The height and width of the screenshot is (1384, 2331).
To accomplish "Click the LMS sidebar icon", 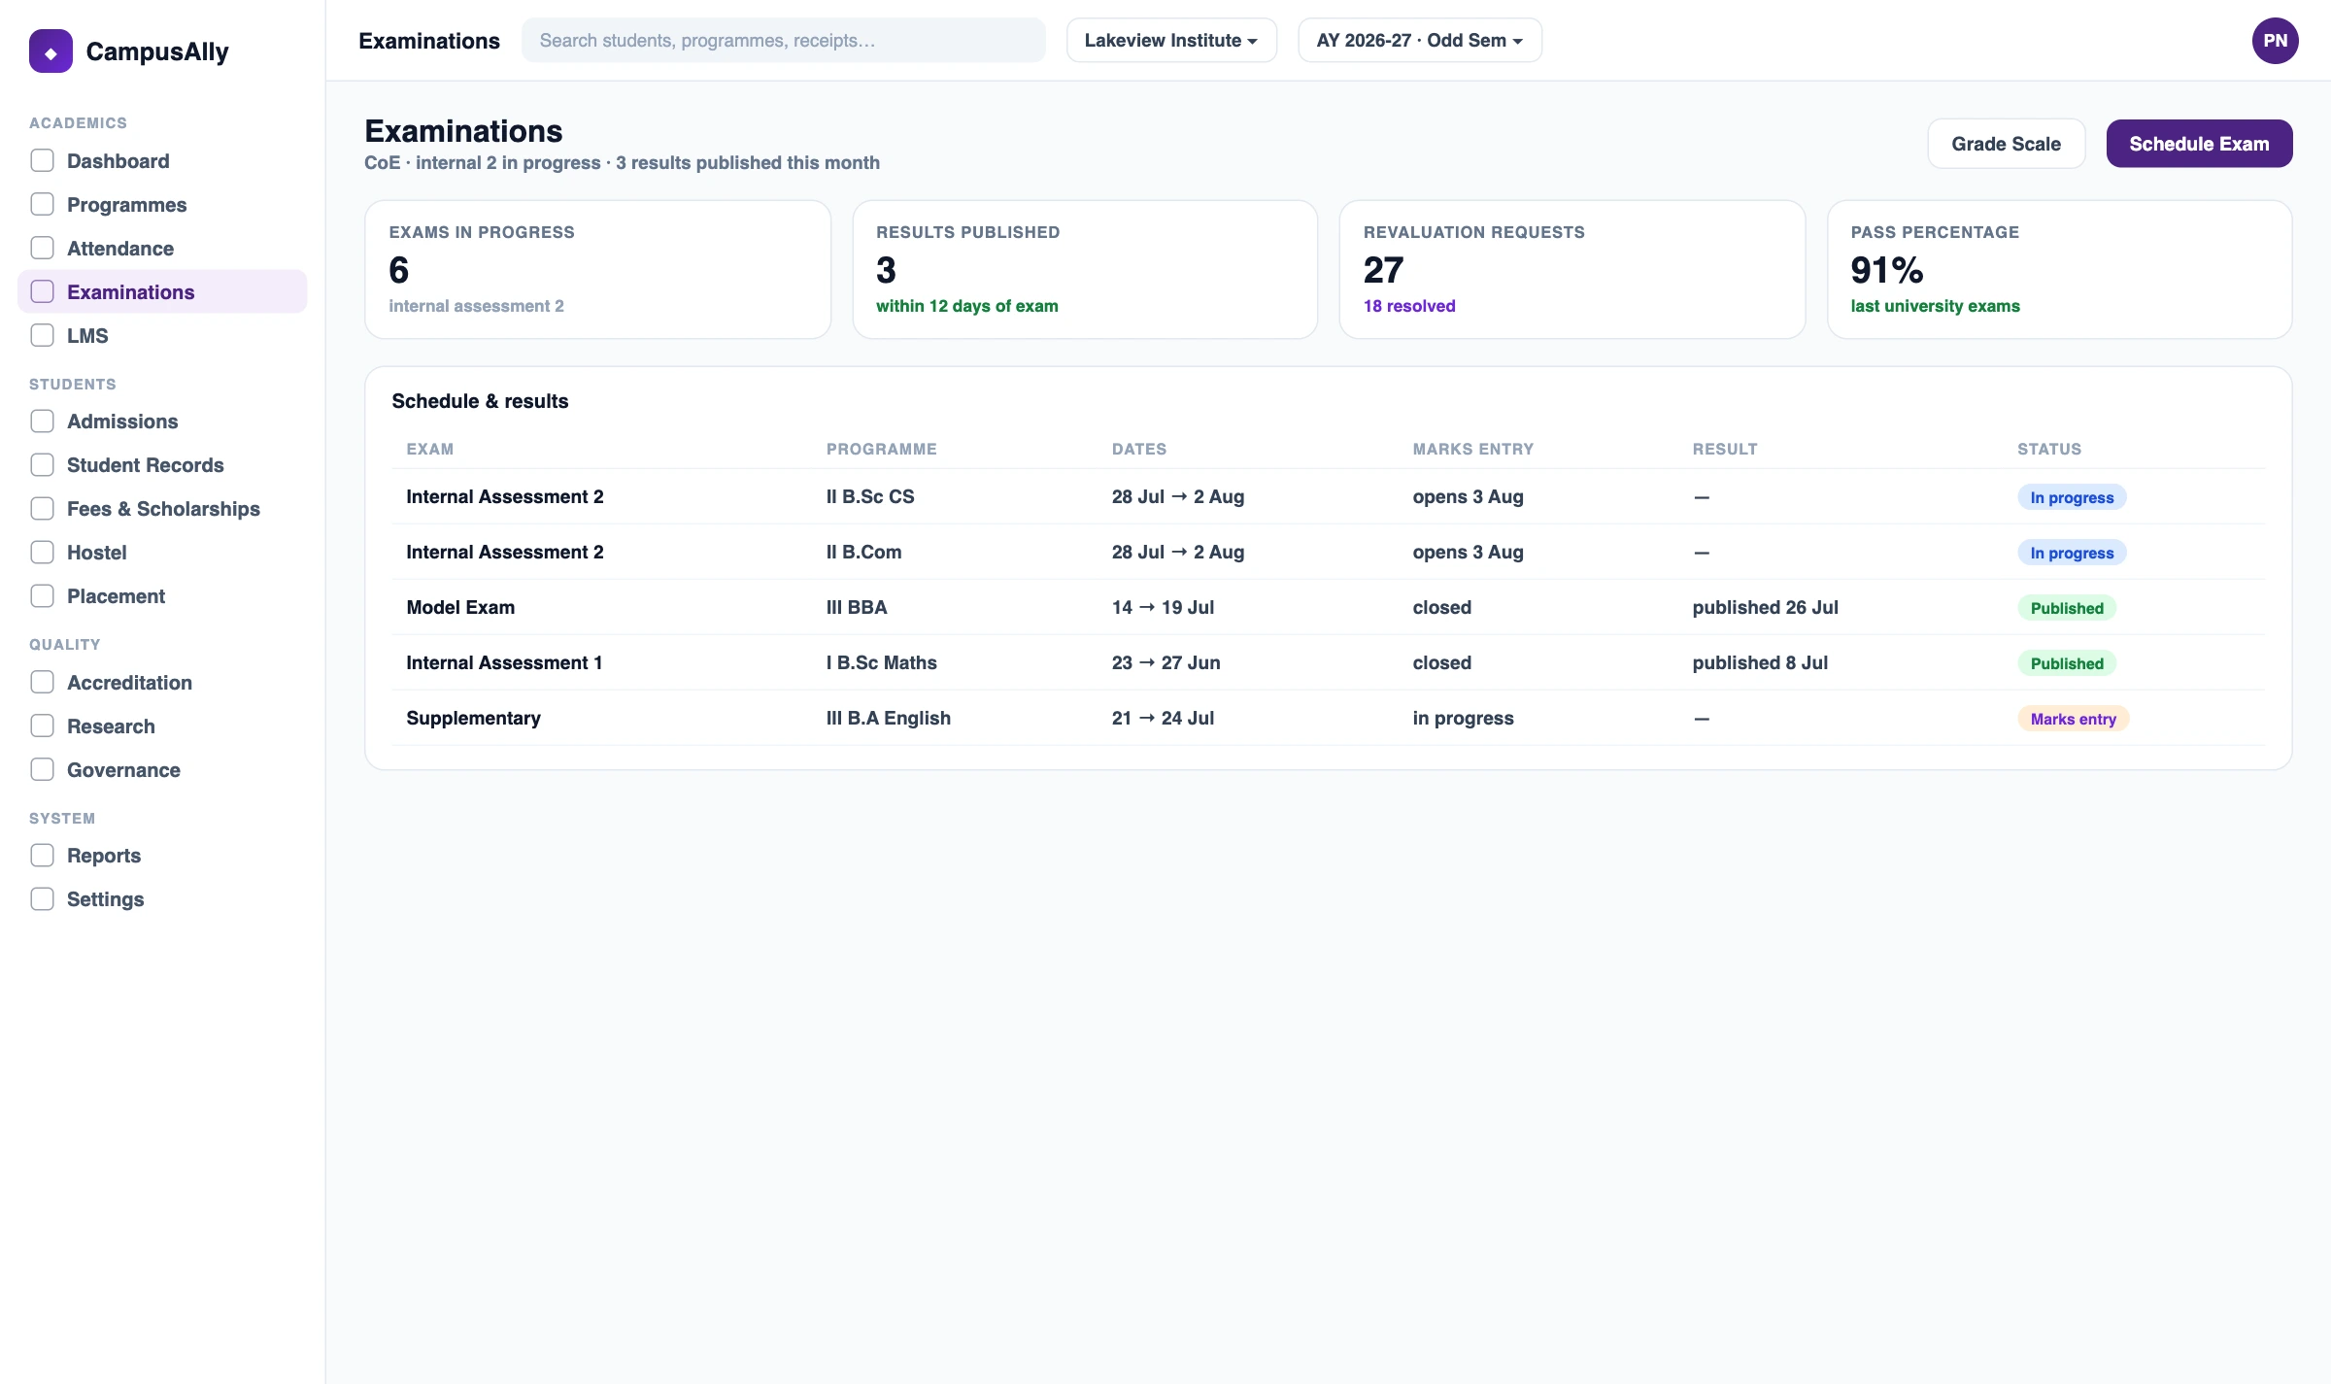I will (x=42, y=335).
